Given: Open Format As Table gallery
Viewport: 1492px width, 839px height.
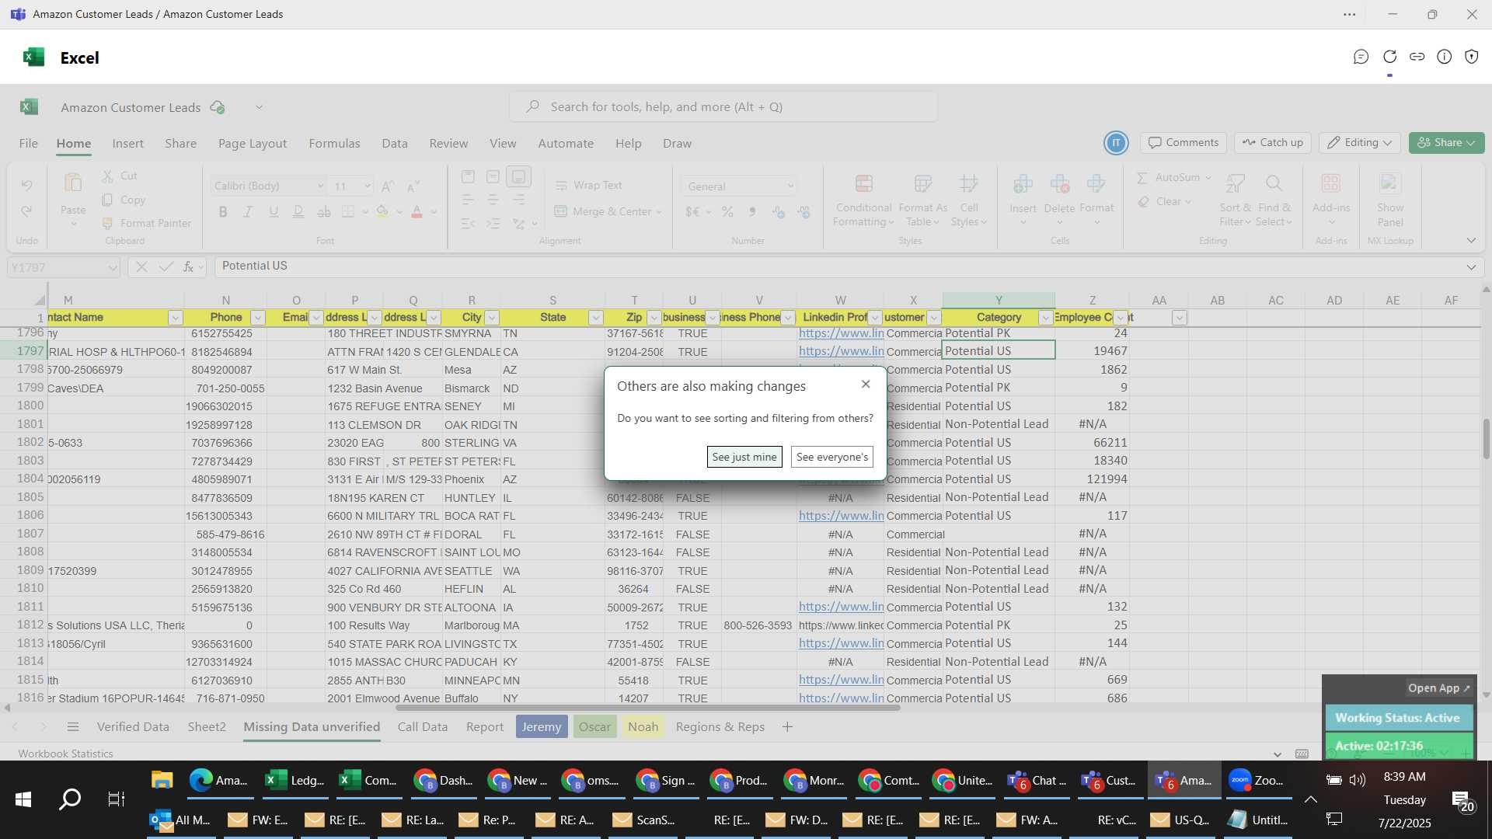Looking at the screenshot, I should (x=922, y=200).
